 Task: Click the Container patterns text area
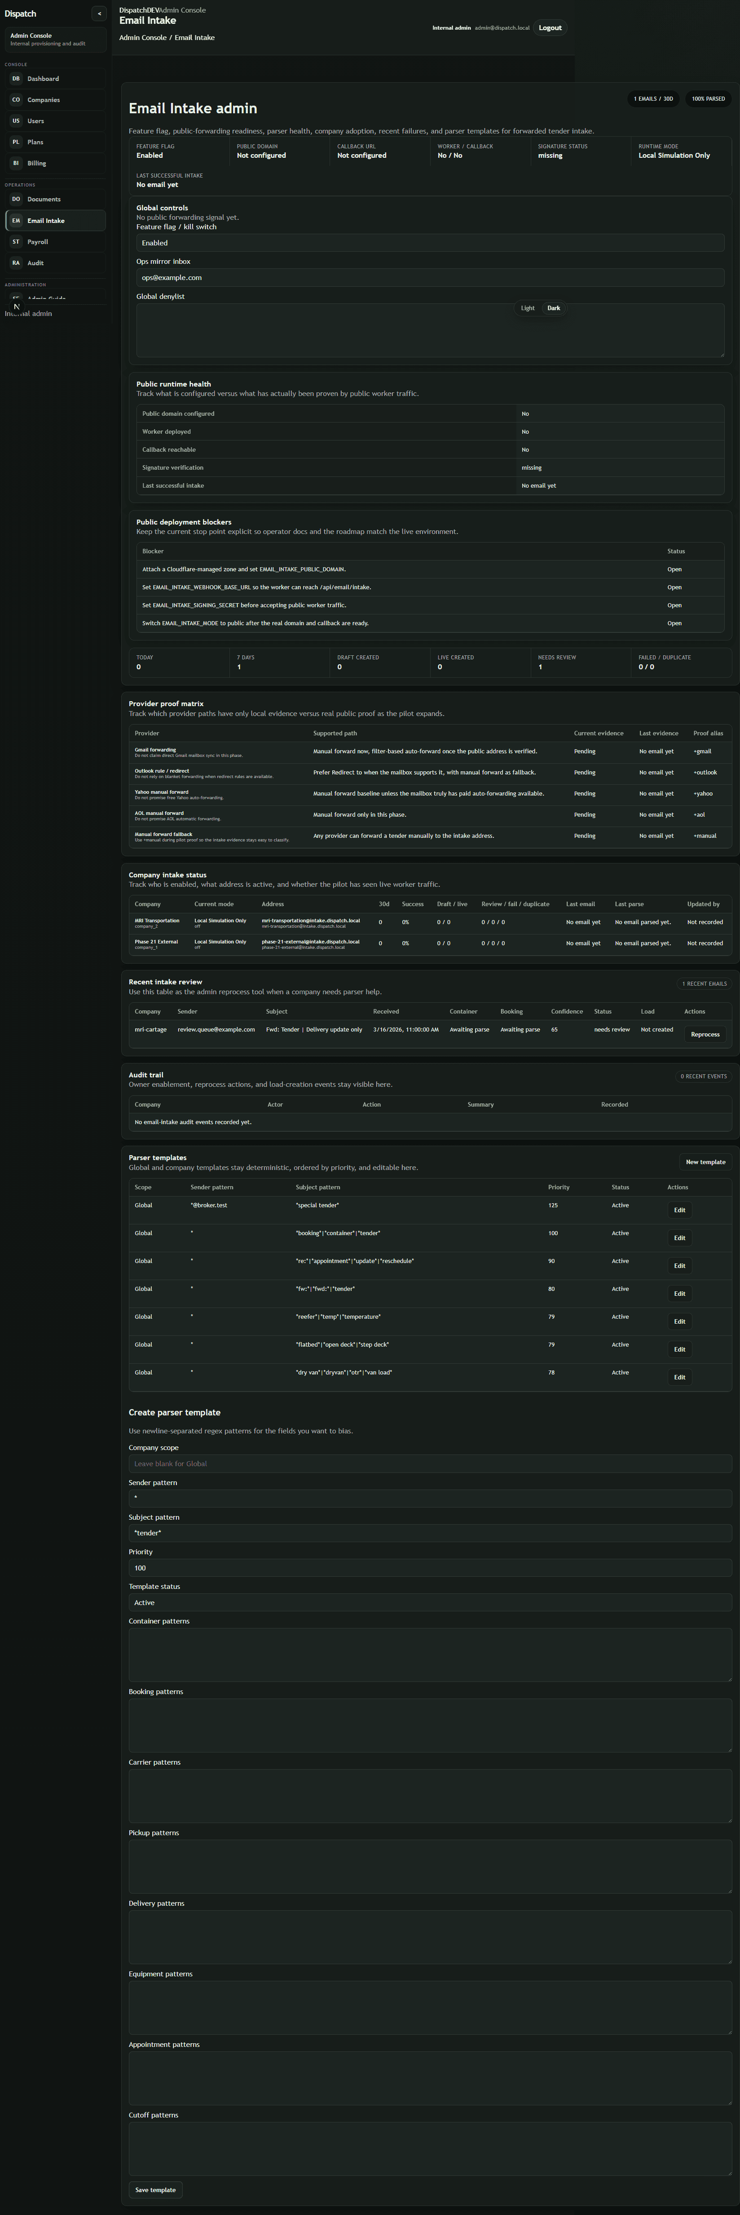coord(430,1655)
